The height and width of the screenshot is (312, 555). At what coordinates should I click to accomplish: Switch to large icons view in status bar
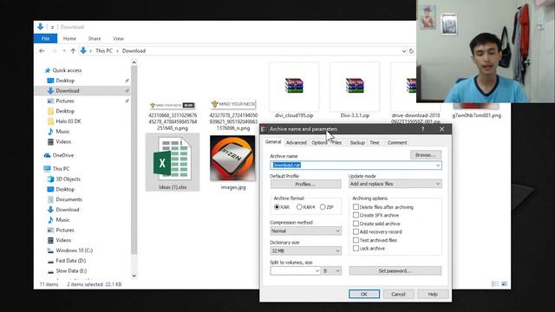505,284
